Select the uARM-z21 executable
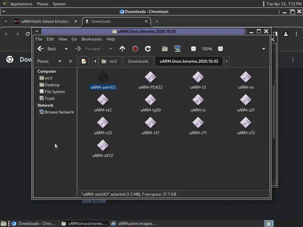This screenshot has height=227, width=303. (x=246, y=100)
